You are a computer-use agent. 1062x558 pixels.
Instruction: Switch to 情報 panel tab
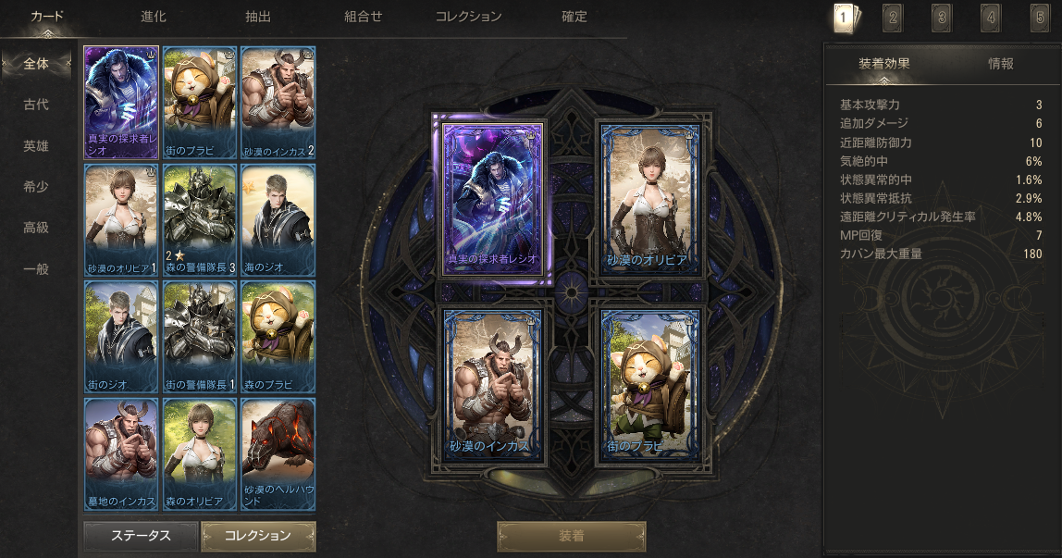coord(1000,64)
